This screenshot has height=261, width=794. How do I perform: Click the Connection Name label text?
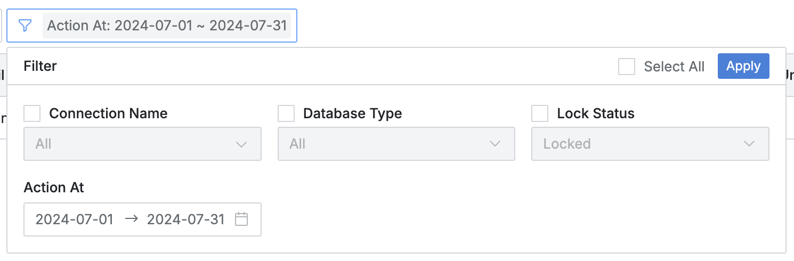click(x=108, y=113)
